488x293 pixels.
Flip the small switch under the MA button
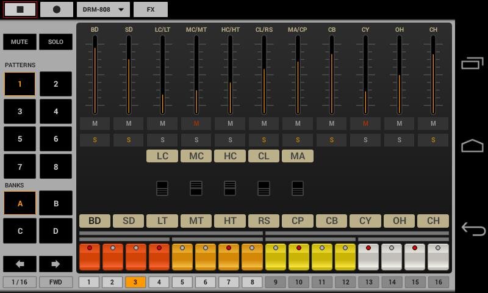298,189
